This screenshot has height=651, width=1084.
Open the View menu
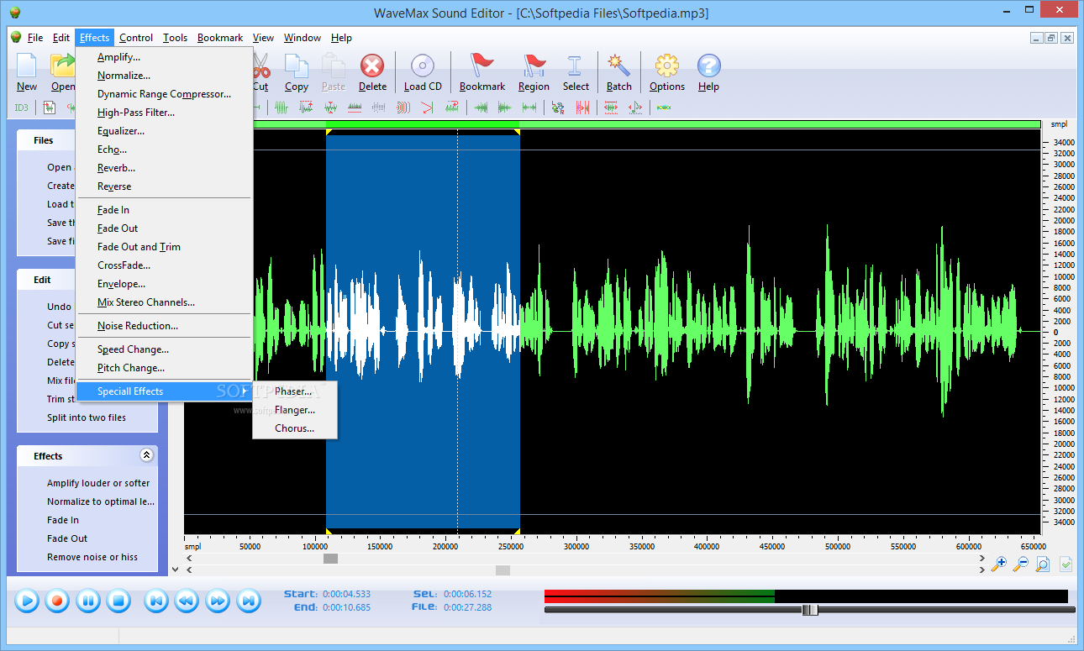[264, 38]
